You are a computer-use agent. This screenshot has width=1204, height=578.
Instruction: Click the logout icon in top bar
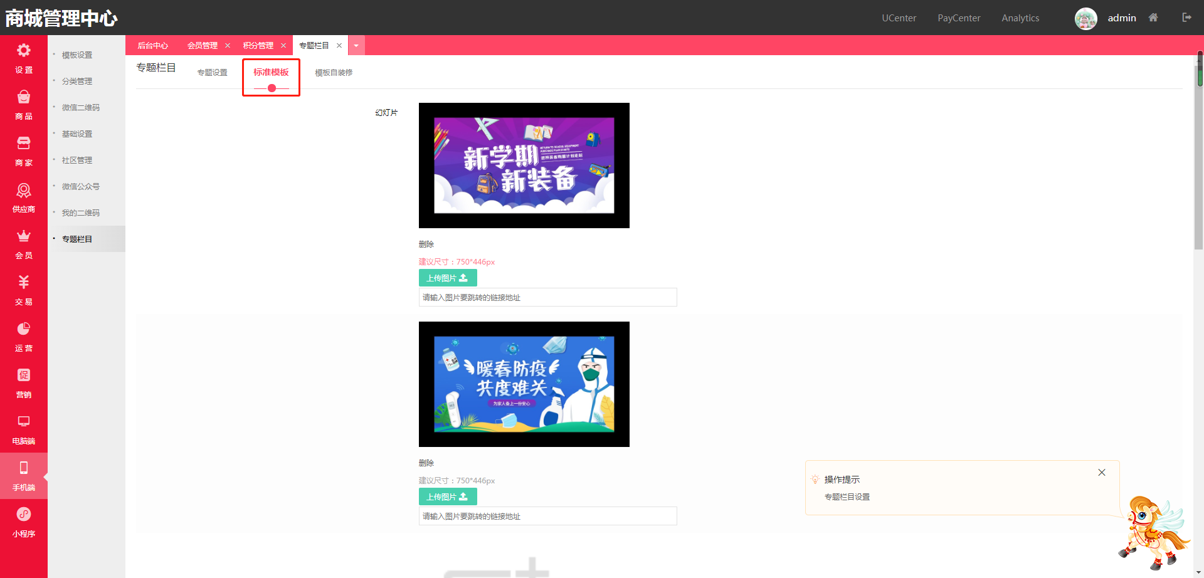1186,18
